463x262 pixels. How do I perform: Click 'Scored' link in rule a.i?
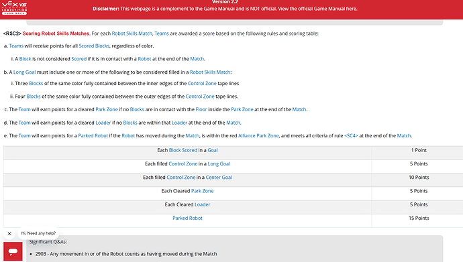(79, 59)
